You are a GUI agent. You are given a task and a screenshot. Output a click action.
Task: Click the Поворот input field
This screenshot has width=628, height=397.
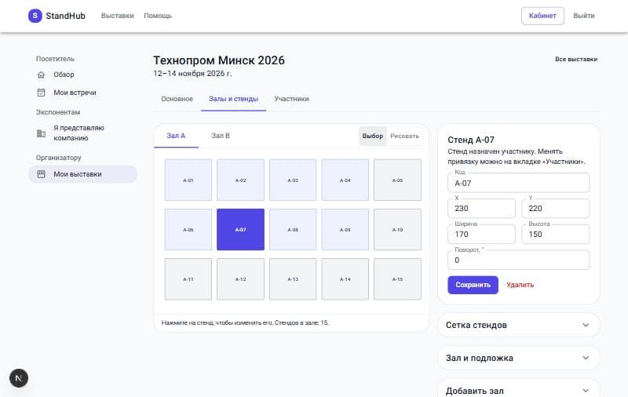pyautogui.click(x=518, y=260)
